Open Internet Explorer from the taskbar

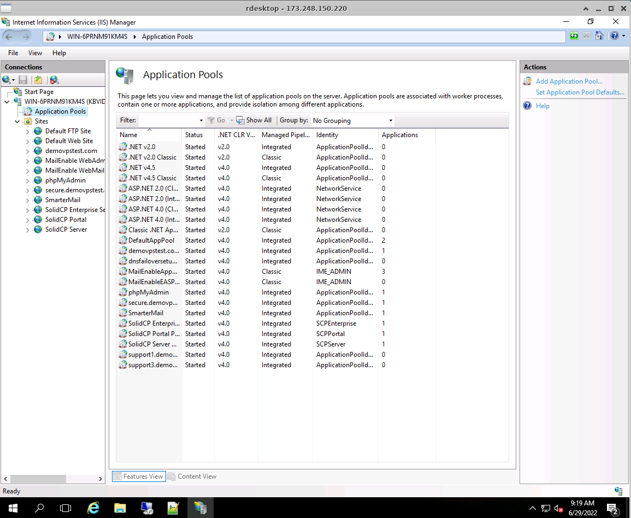click(x=93, y=508)
